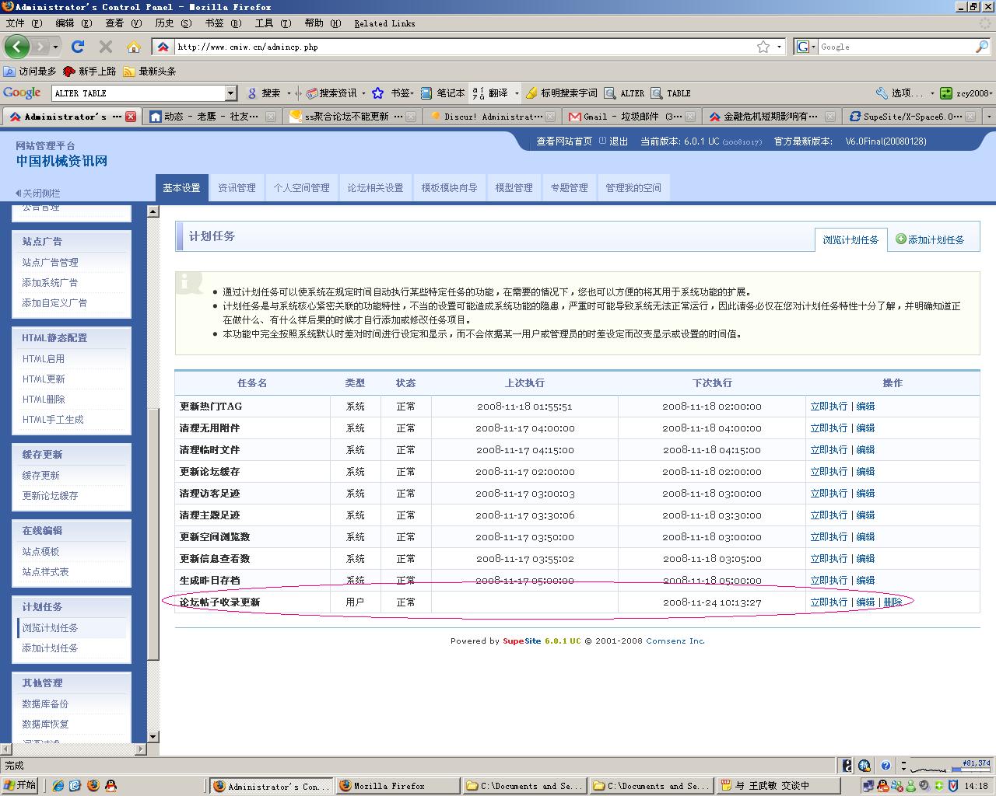This screenshot has width=996, height=796.
Task: Click 关闭侧栏 link
Action: [x=38, y=193]
